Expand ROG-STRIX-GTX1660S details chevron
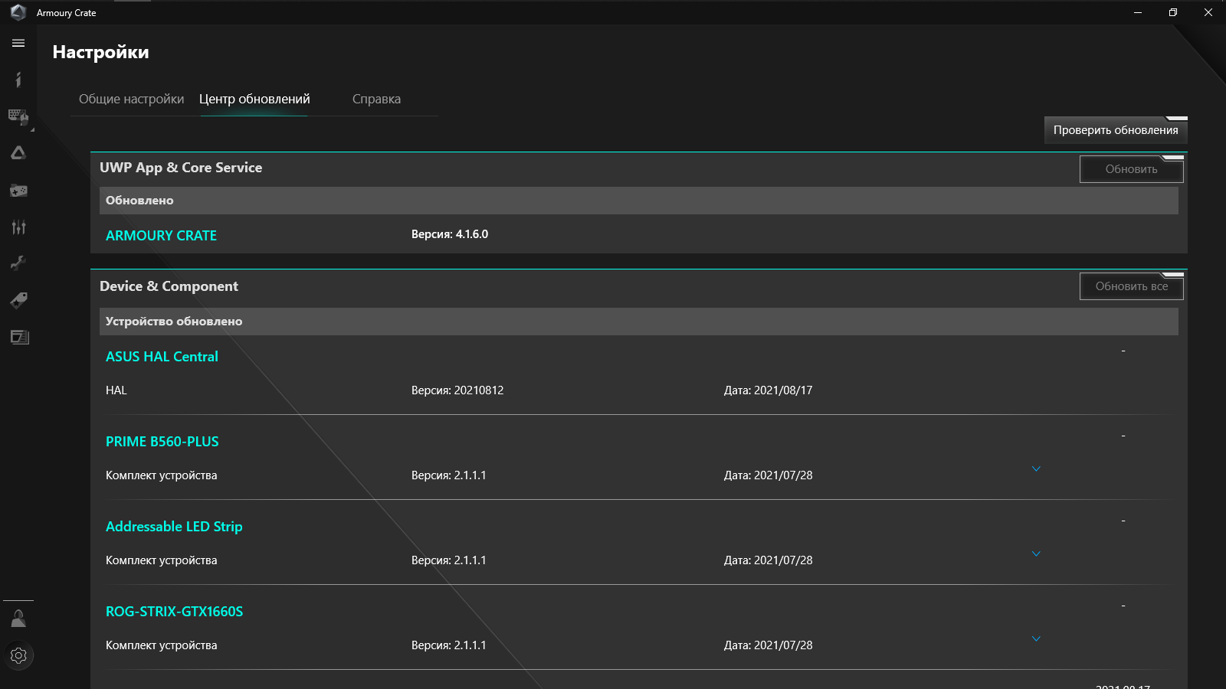This screenshot has width=1226, height=689. [1036, 638]
